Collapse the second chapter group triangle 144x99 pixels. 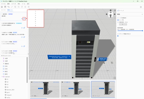click(x=62, y=82)
